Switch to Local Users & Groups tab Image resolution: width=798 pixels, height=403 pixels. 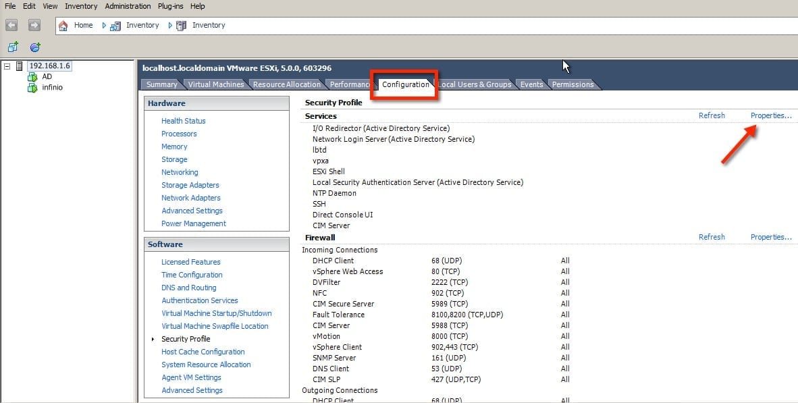point(475,84)
